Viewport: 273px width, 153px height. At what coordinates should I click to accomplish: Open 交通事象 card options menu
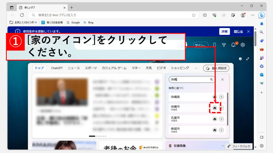[x=223, y=146]
